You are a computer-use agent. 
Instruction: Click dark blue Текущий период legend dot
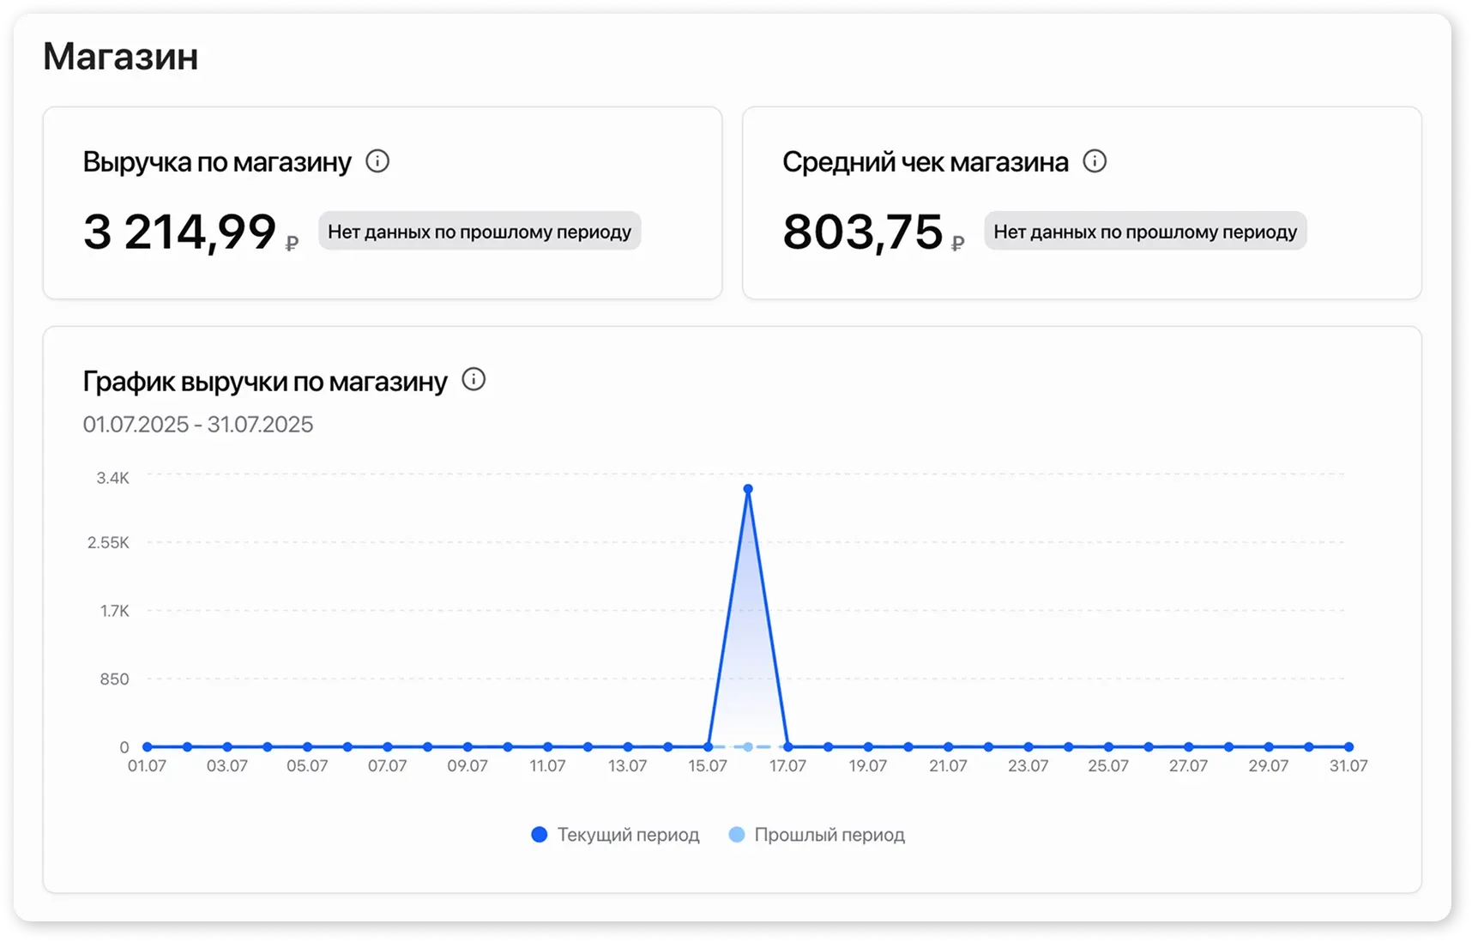pos(539,835)
